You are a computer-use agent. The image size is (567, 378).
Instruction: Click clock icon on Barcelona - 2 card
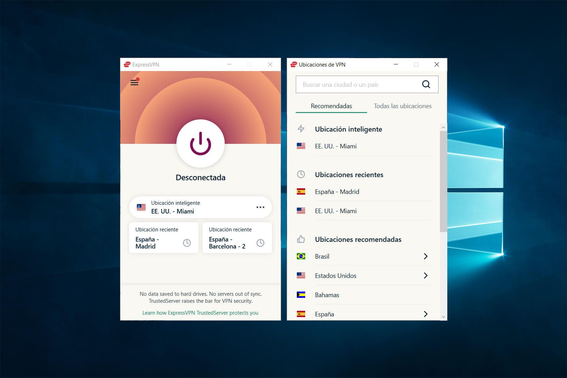(x=260, y=243)
